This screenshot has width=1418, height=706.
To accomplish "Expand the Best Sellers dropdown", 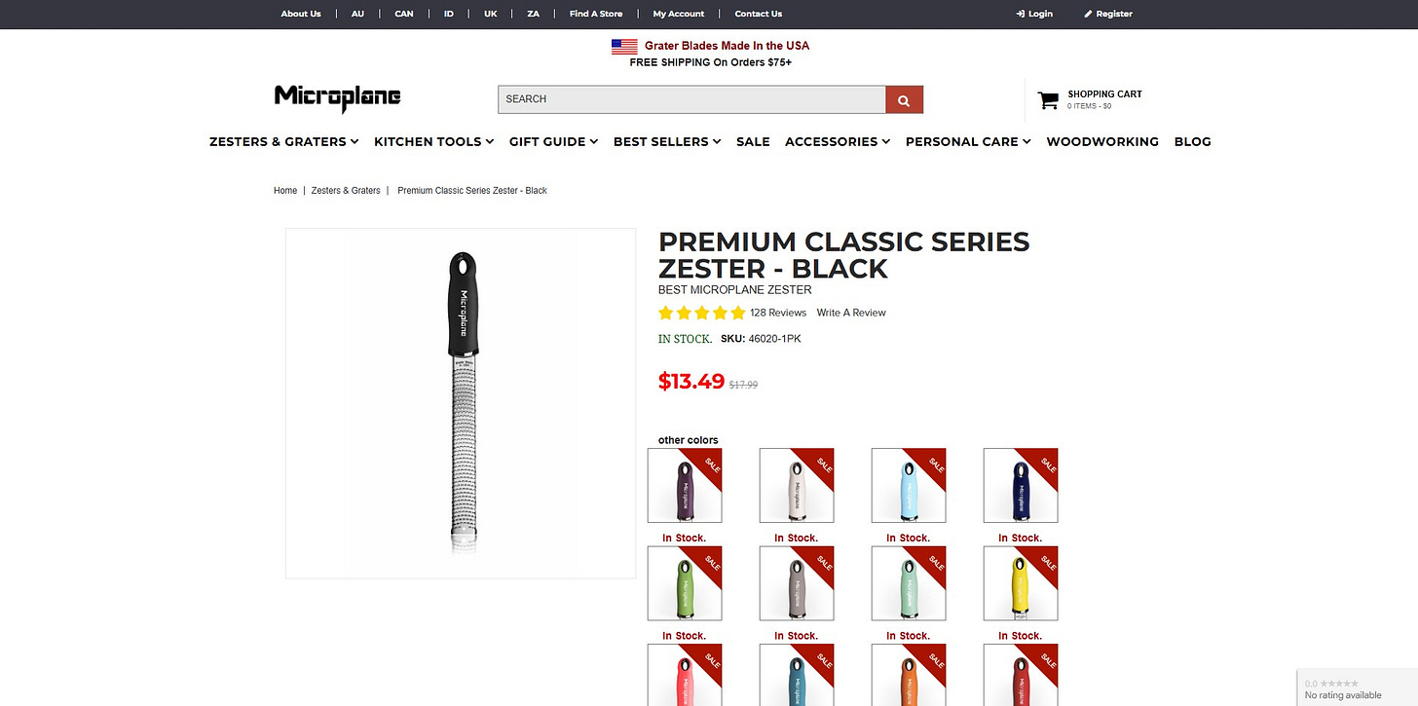I will pyautogui.click(x=667, y=141).
